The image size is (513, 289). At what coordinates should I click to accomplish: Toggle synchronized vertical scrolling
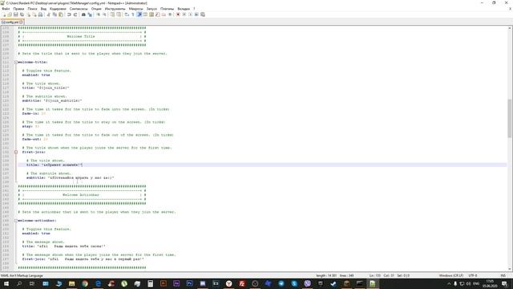click(x=112, y=14)
